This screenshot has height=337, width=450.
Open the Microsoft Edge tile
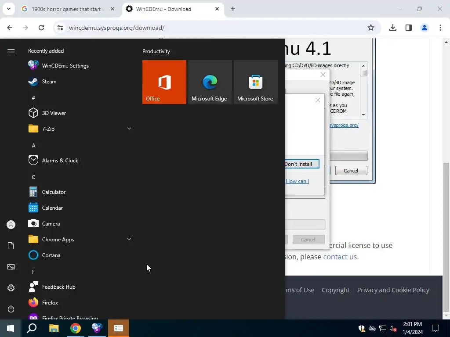[210, 82]
